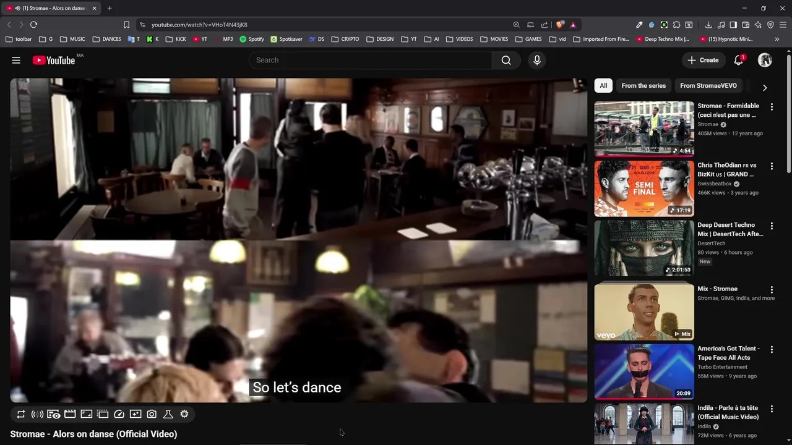Select the From the series chip

643,86
